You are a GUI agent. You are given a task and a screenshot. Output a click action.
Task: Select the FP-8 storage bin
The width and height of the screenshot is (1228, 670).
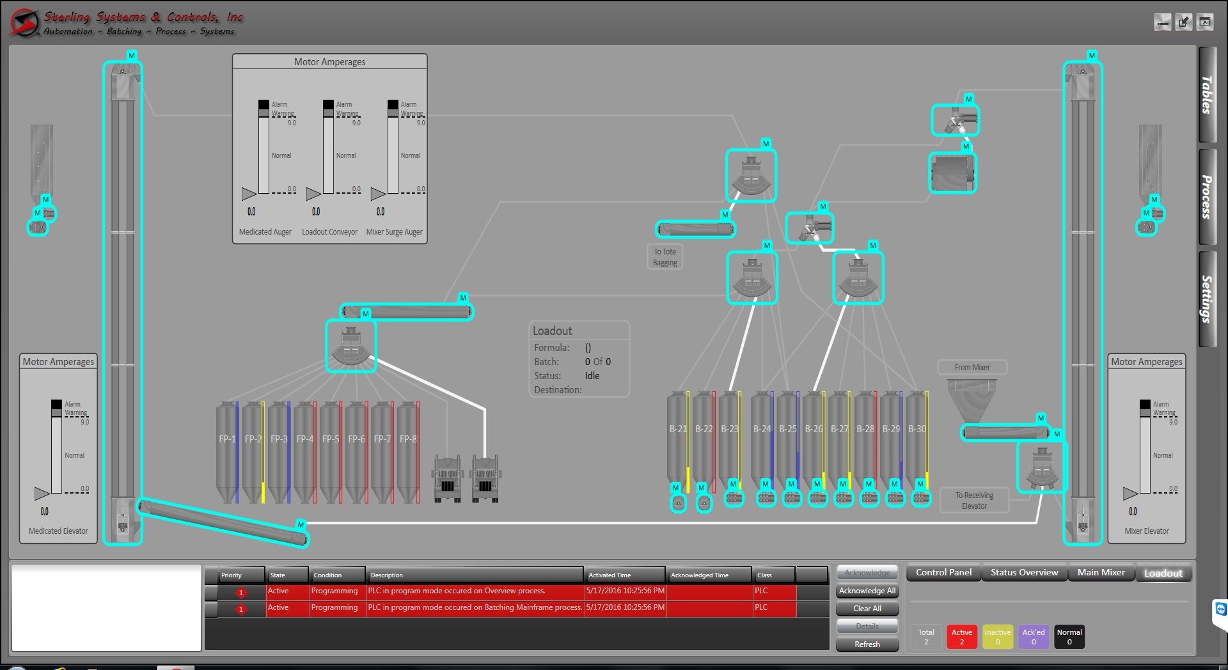pyautogui.click(x=407, y=451)
